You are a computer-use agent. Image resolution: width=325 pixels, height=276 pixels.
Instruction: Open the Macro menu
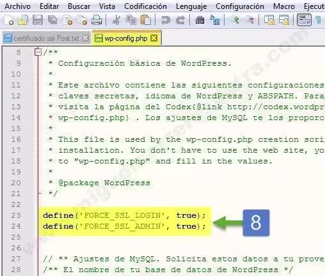pyautogui.click(x=284, y=6)
